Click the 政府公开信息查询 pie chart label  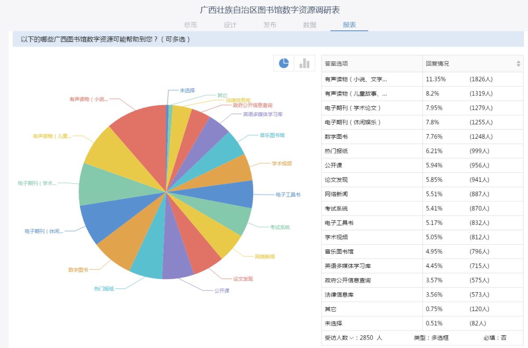253,105
